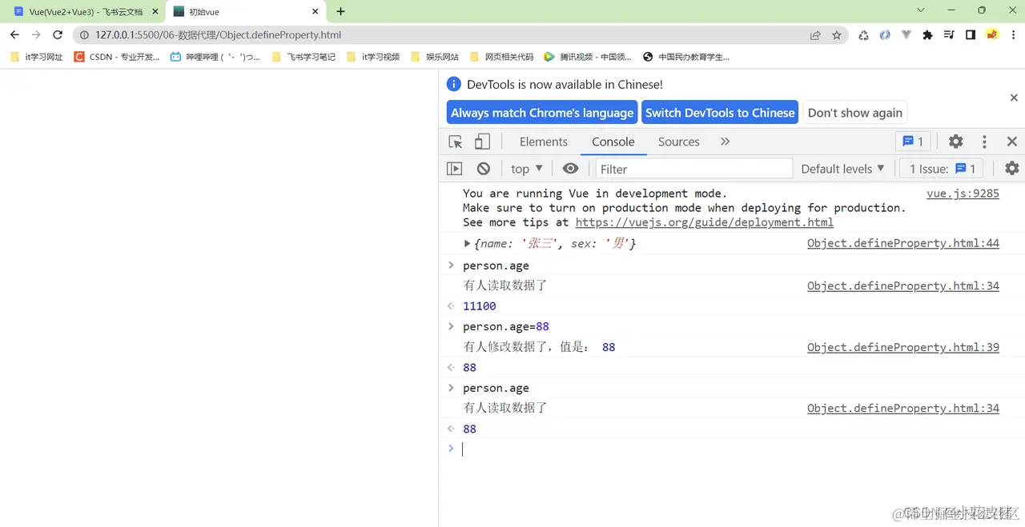
Task: Go forward with the browser forward arrow
Action: pos(36,35)
